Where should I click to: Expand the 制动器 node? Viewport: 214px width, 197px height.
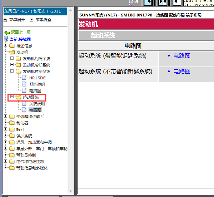pyautogui.click(x=5, y=123)
